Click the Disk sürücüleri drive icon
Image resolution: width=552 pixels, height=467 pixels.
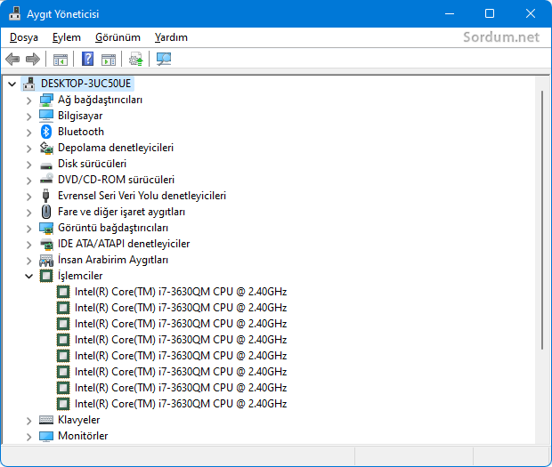pos(46,165)
